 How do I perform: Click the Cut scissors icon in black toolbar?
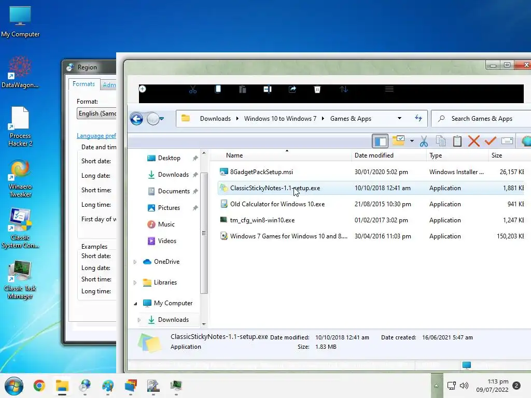click(193, 89)
